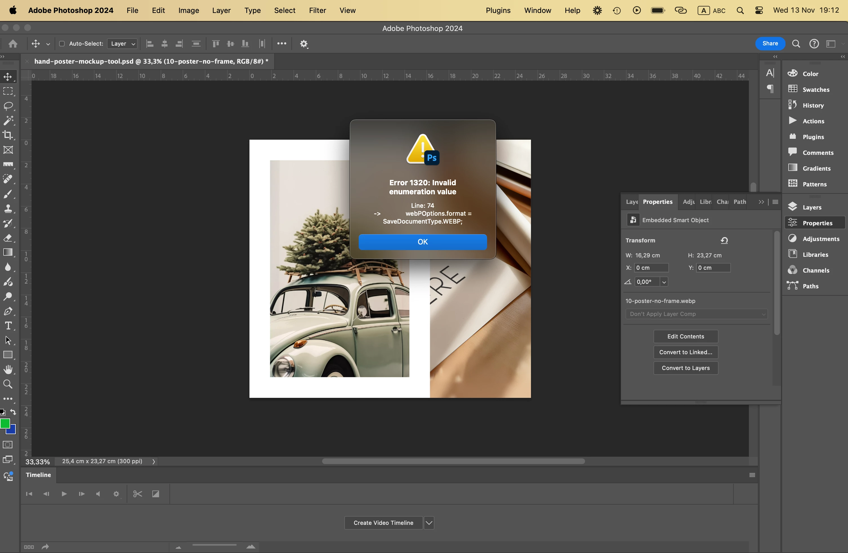Select the Zoom tool in toolbar

point(8,384)
